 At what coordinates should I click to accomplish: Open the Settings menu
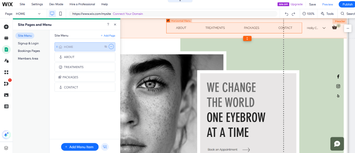pyautogui.click(x=37, y=4)
